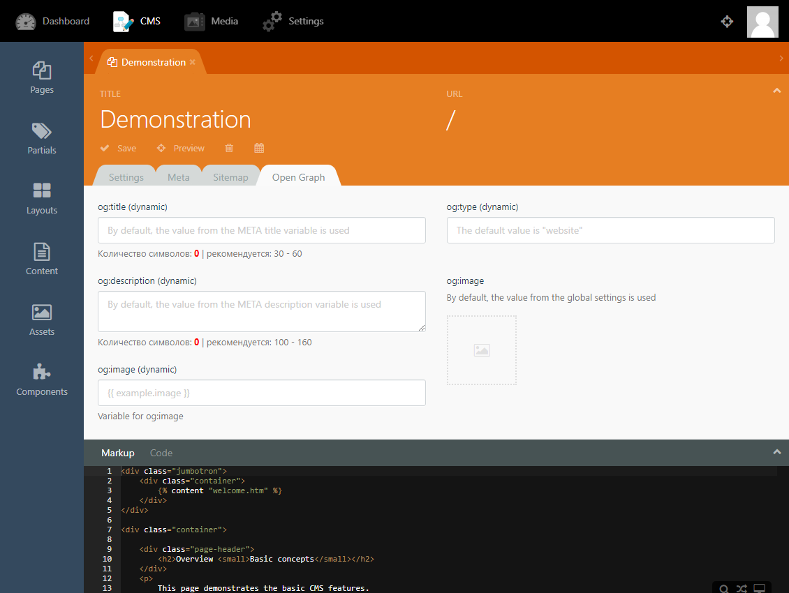Edit the page title Demonstration
The height and width of the screenshot is (593, 789).
(176, 120)
